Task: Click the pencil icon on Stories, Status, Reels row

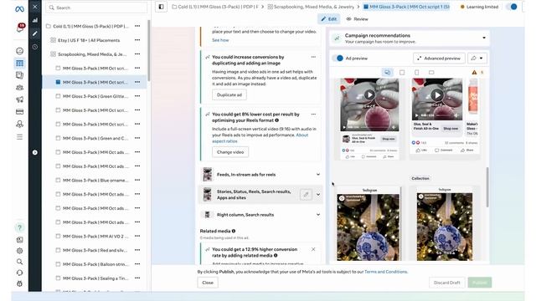Action: (306, 195)
